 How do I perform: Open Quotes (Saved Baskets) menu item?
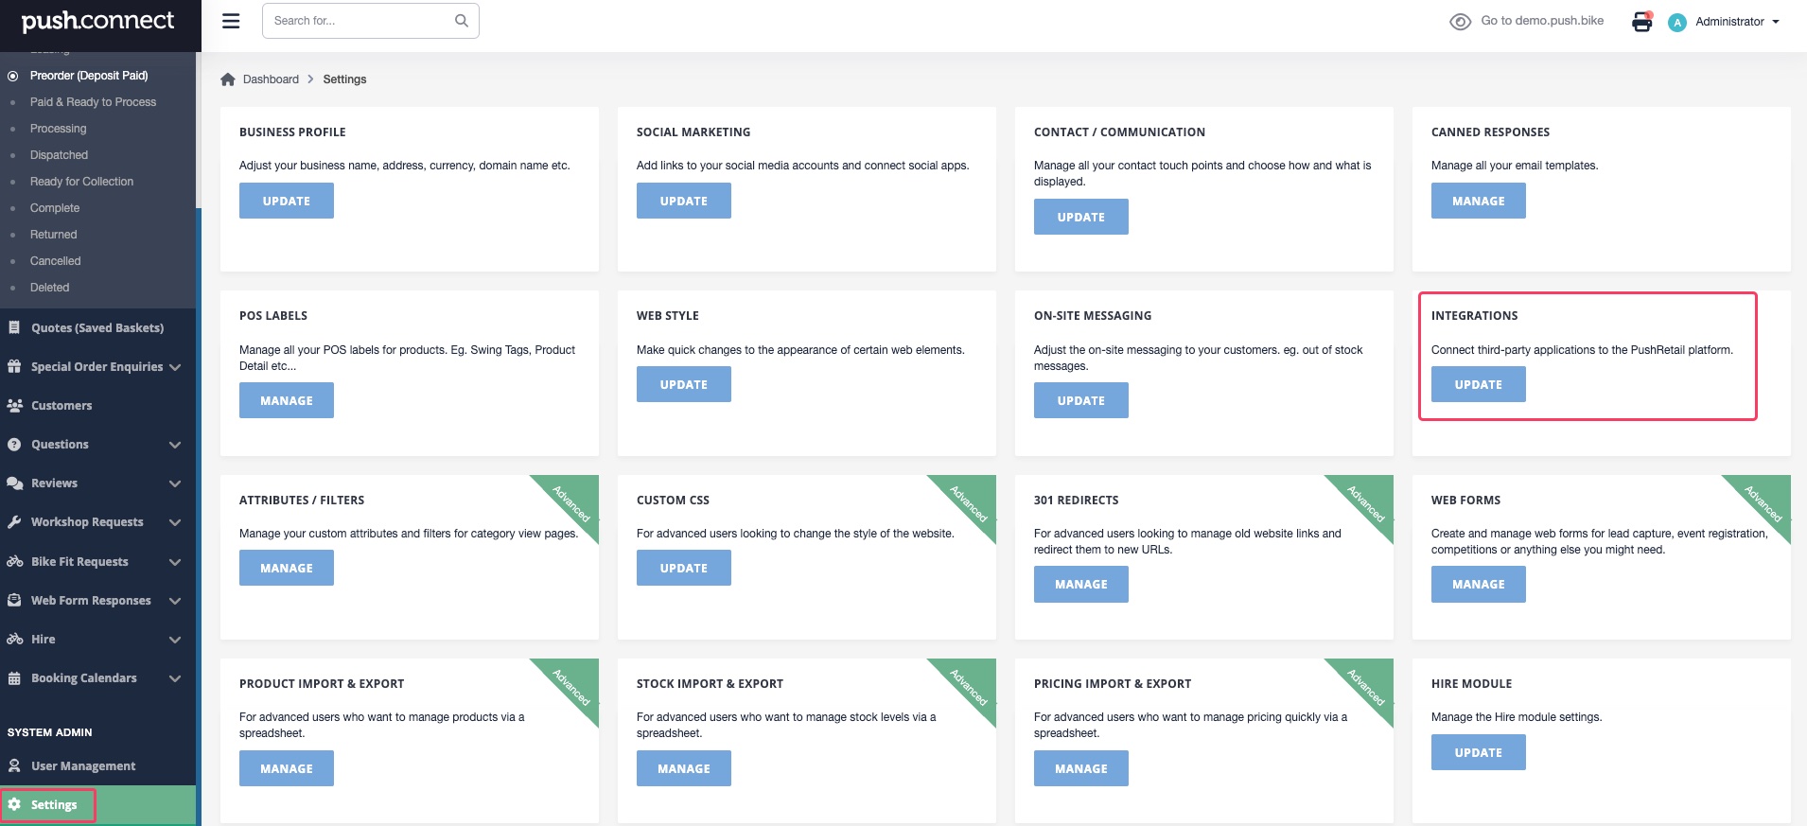pyautogui.click(x=96, y=328)
